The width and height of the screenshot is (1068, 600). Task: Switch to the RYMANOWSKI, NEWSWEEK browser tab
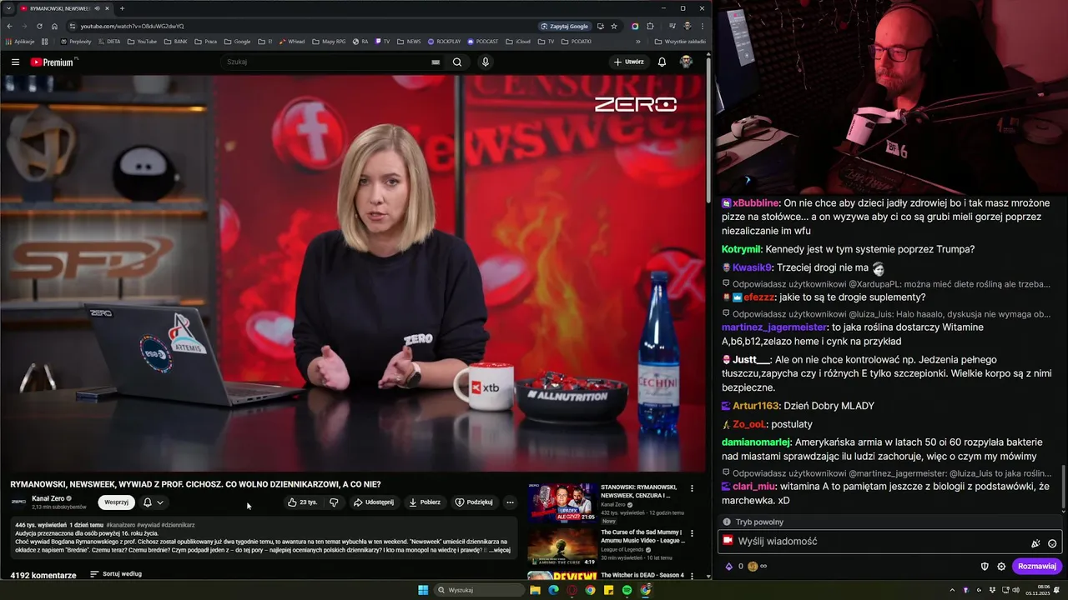(x=58, y=8)
